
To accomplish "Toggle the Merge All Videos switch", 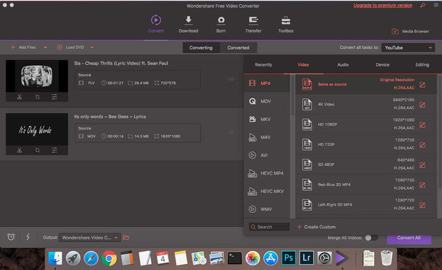I will [371, 238].
